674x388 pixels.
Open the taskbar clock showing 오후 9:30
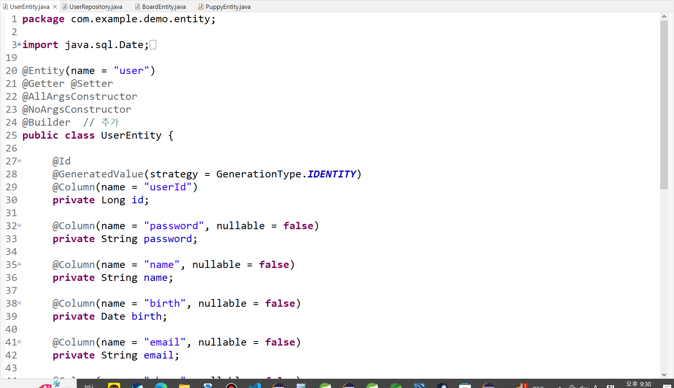[x=638, y=384]
